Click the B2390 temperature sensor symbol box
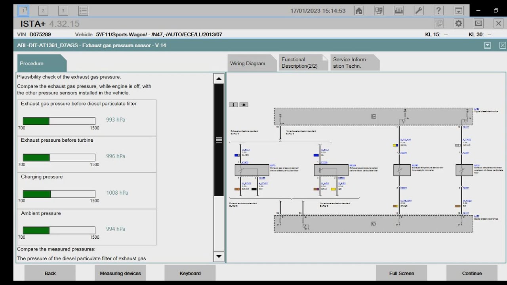The width and height of the screenshot is (507, 285). click(x=402, y=170)
